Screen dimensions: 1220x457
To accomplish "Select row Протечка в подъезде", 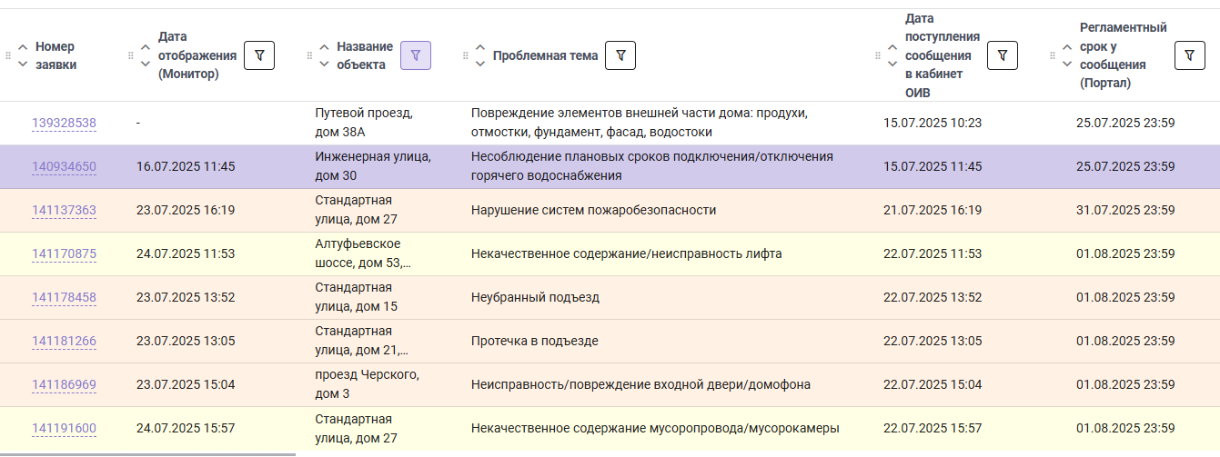I will tap(610, 341).
